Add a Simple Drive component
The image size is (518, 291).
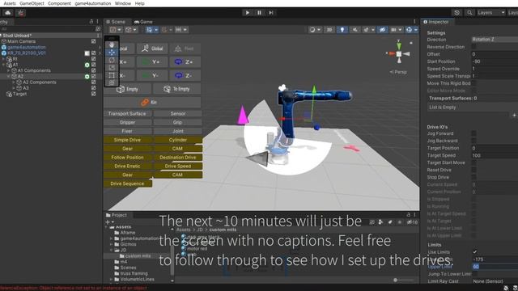(x=128, y=140)
